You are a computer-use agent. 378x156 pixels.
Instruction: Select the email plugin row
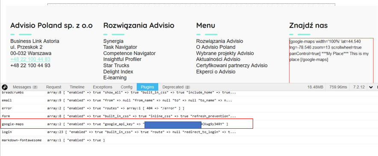point(189,100)
